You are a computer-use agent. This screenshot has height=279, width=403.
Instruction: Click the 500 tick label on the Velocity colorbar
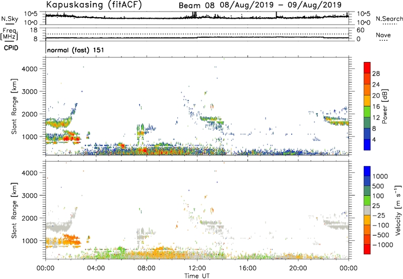[x=379, y=186]
